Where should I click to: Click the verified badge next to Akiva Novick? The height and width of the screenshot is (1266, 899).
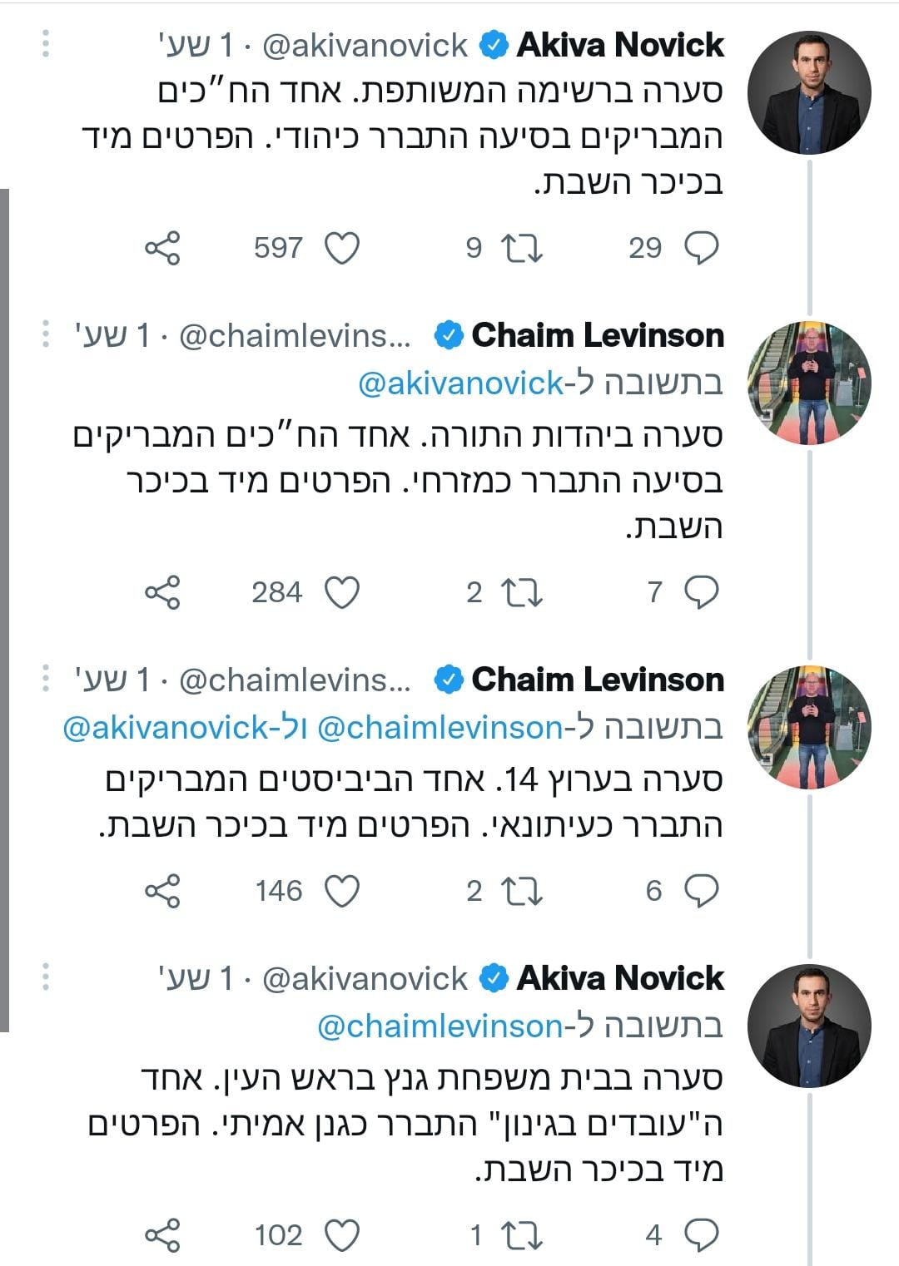(494, 46)
